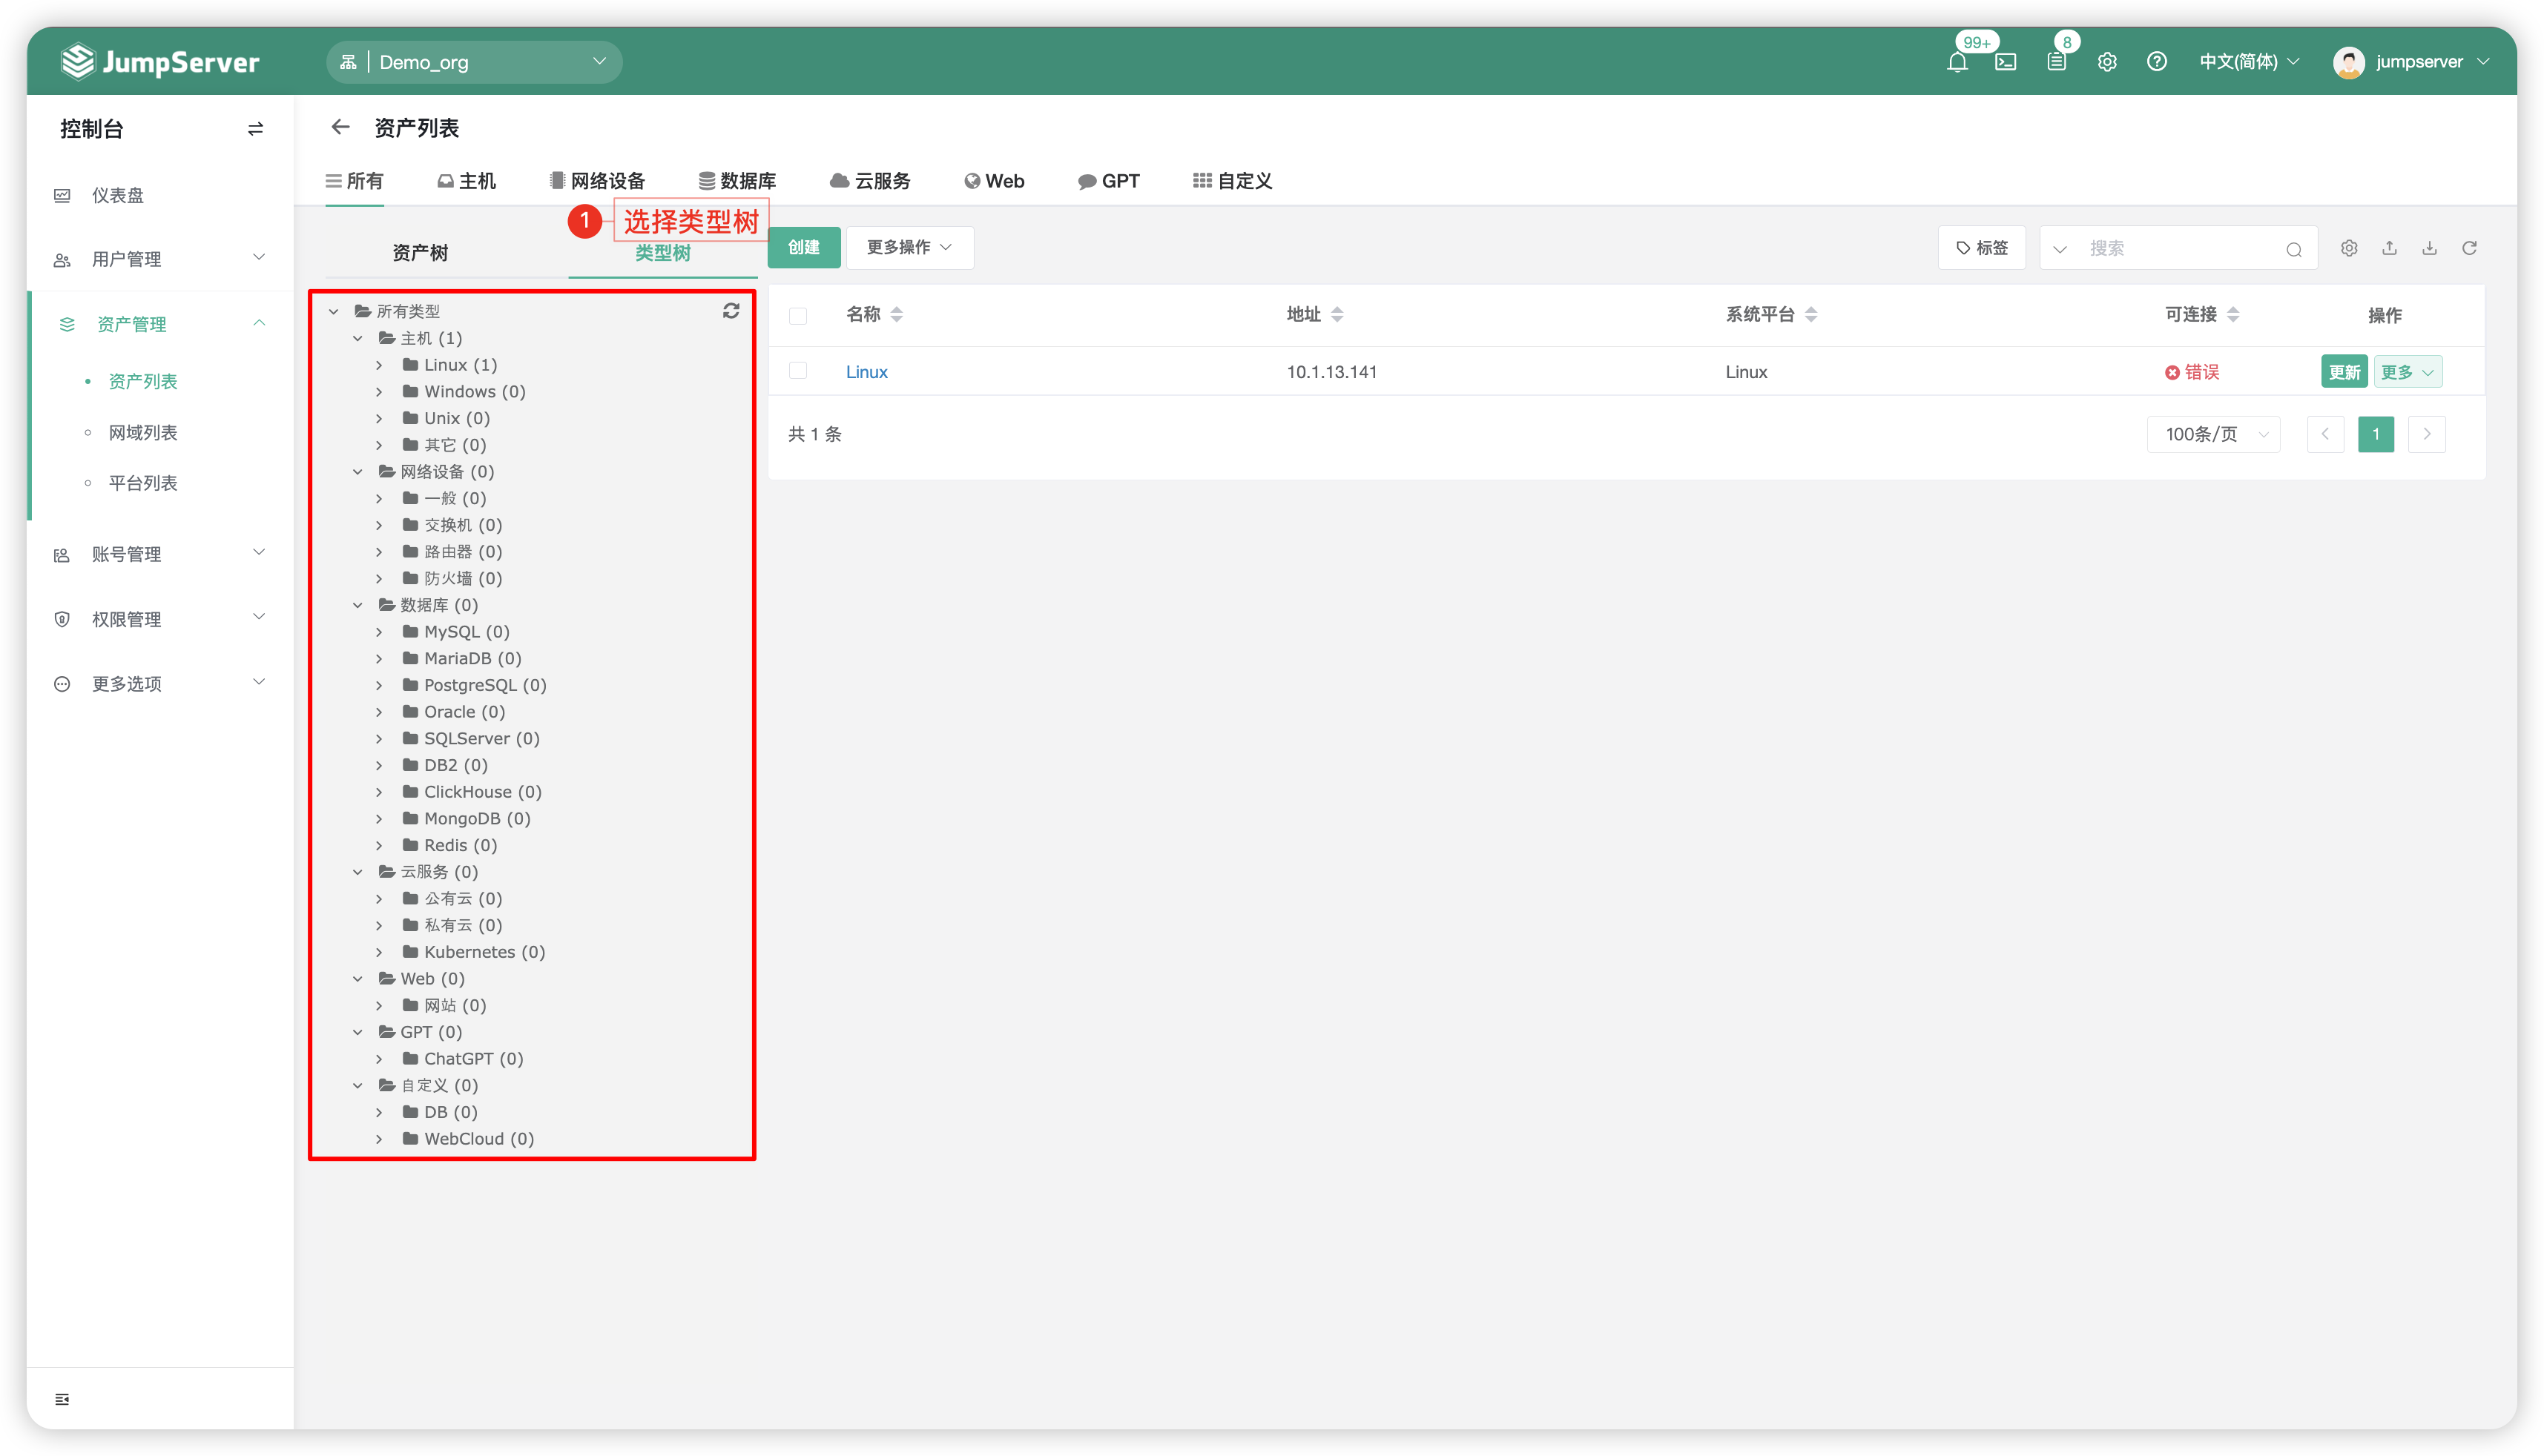Tick the checkbox for the Linux row
The image size is (2544, 1456).
pos(797,371)
